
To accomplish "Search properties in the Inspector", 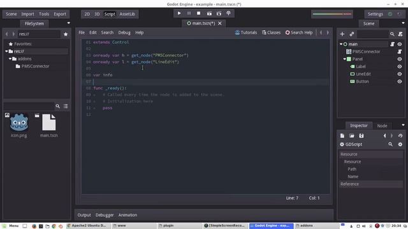I will coord(390,144).
